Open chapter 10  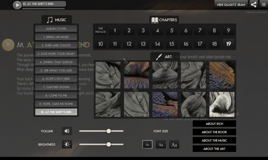click(x=101, y=44)
